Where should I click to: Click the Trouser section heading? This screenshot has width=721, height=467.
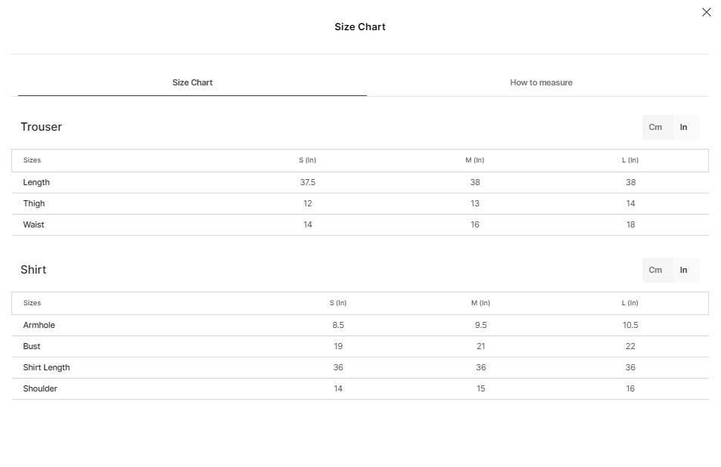point(42,127)
